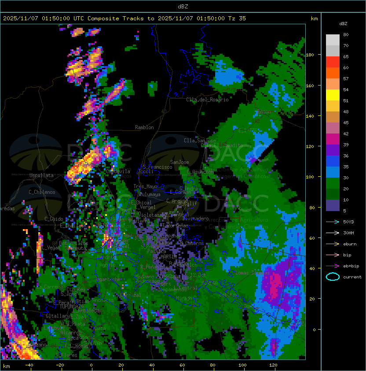Click the cyan 'current' ellipse in legend

coord(333,277)
